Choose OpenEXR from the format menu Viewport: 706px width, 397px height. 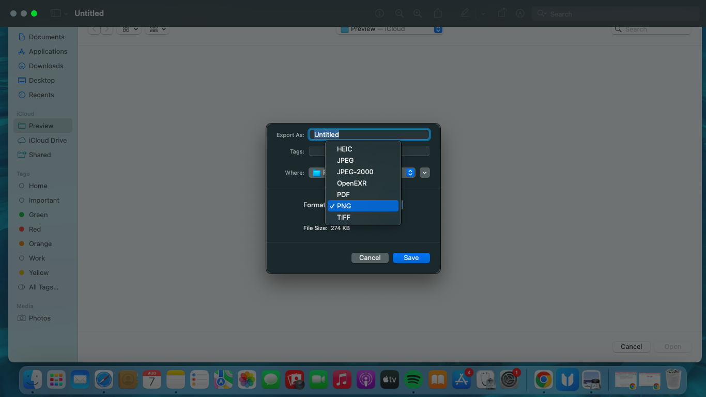(363, 183)
